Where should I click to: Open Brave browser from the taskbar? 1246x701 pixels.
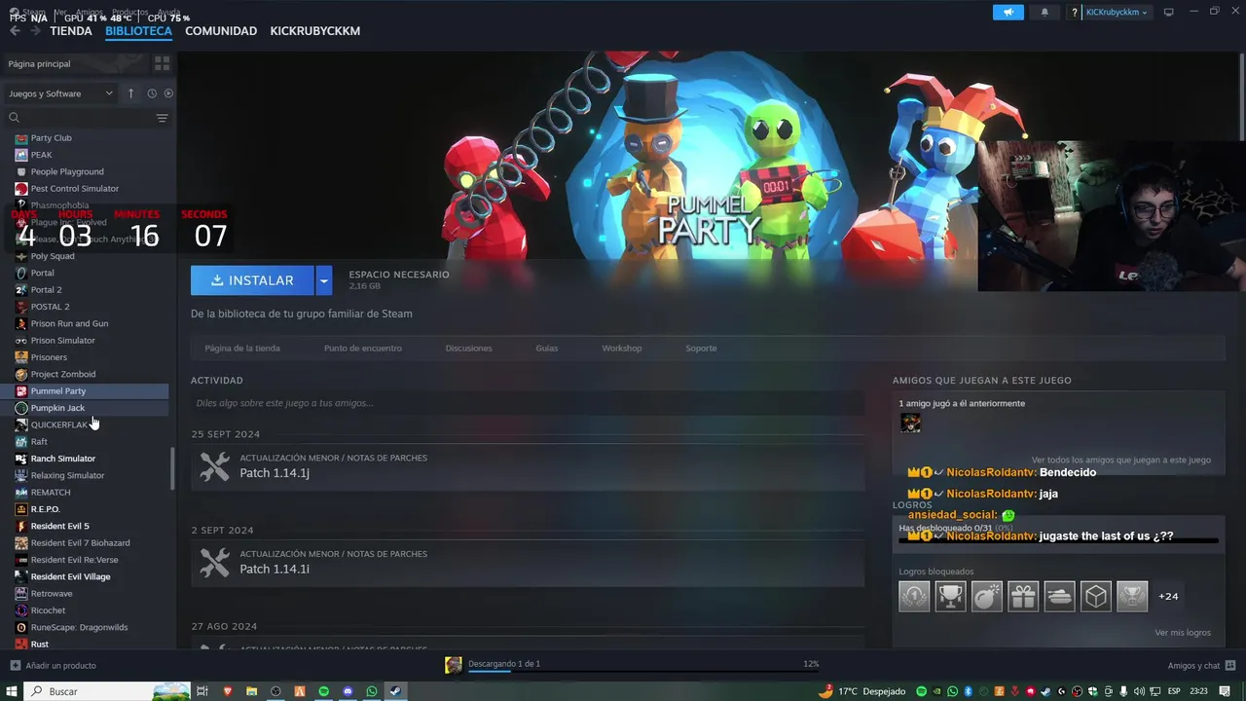[x=228, y=691]
